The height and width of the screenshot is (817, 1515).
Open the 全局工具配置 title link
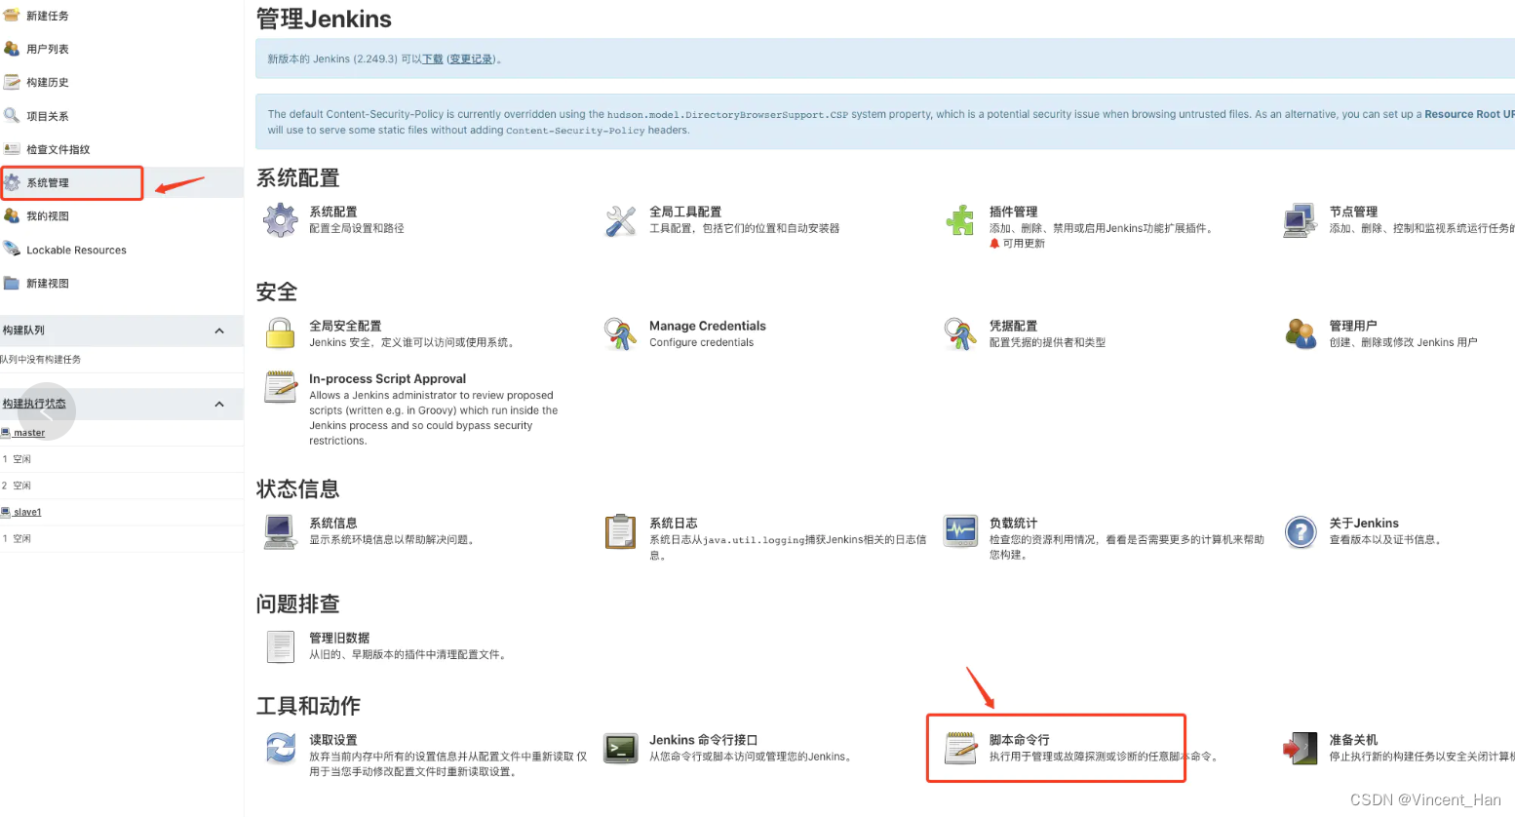pyautogui.click(x=685, y=212)
